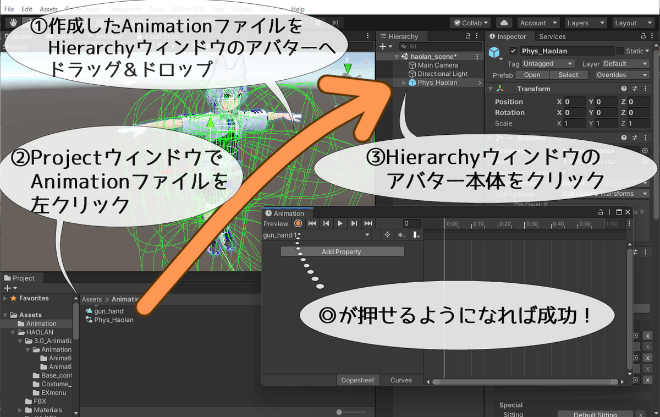Image resolution: width=660 pixels, height=417 pixels.
Task: Switch to the Curves view
Action: [401, 380]
